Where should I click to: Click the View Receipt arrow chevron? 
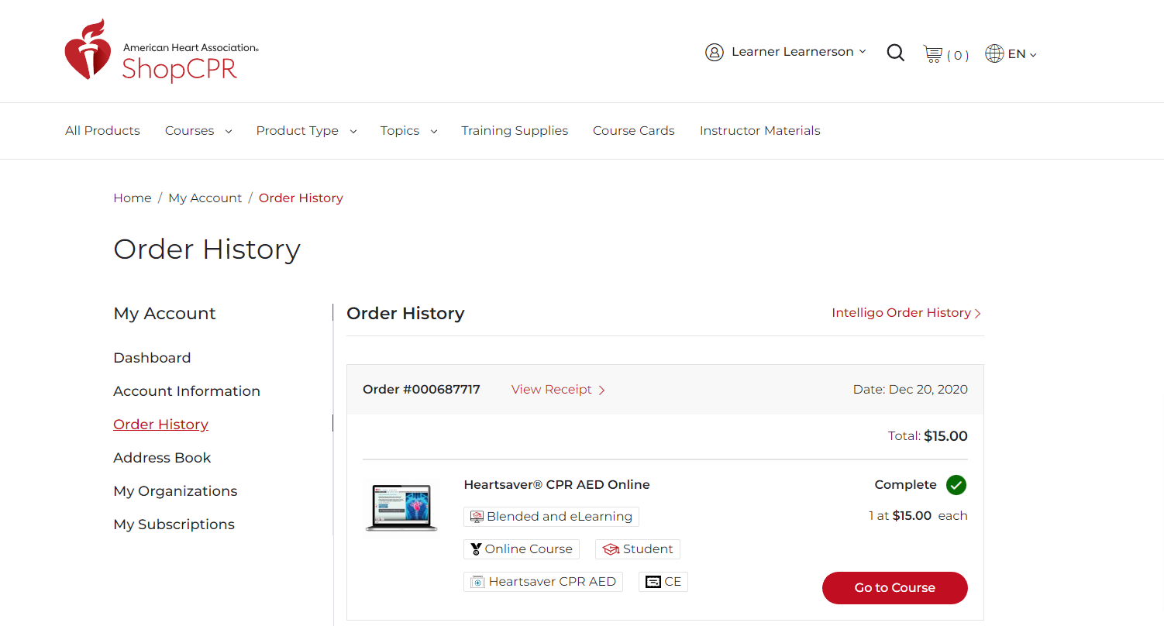tap(602, 390)
